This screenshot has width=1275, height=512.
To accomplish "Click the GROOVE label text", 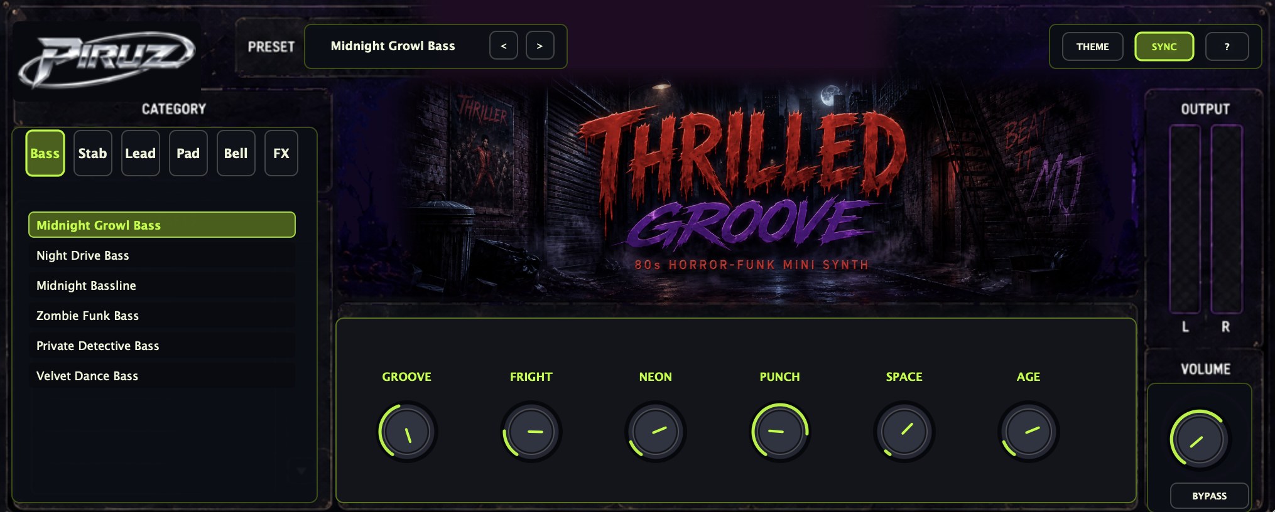I will click(x=407, y=376).
